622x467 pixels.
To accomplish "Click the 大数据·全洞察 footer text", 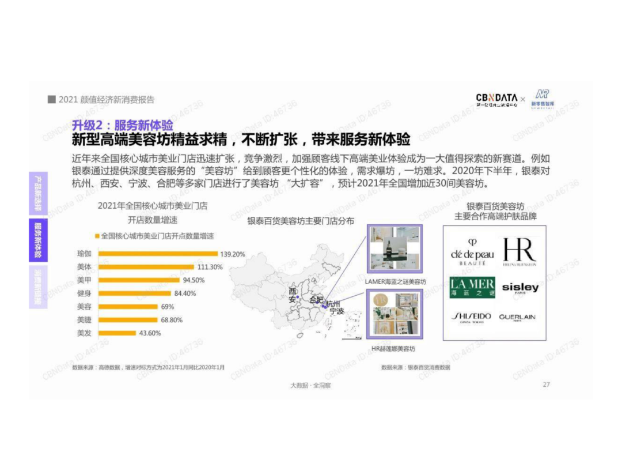I will point(310,385).
